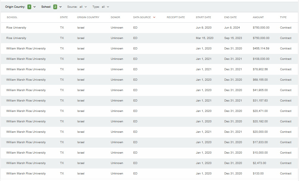Click the red sort arrow beside Data Source
Screen dimensions: 299x181
[x=154, y=17]
